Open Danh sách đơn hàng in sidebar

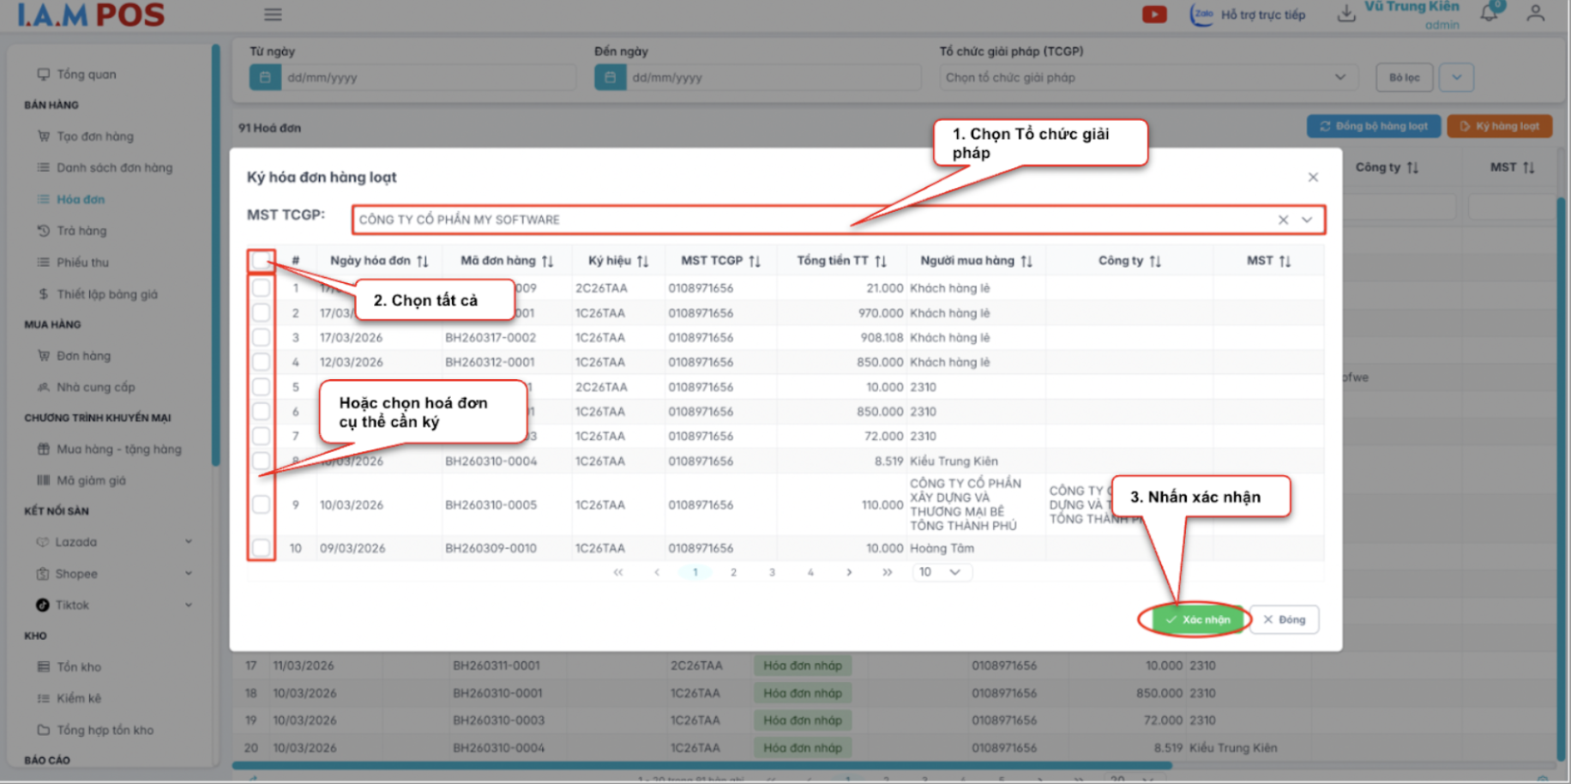114,168
